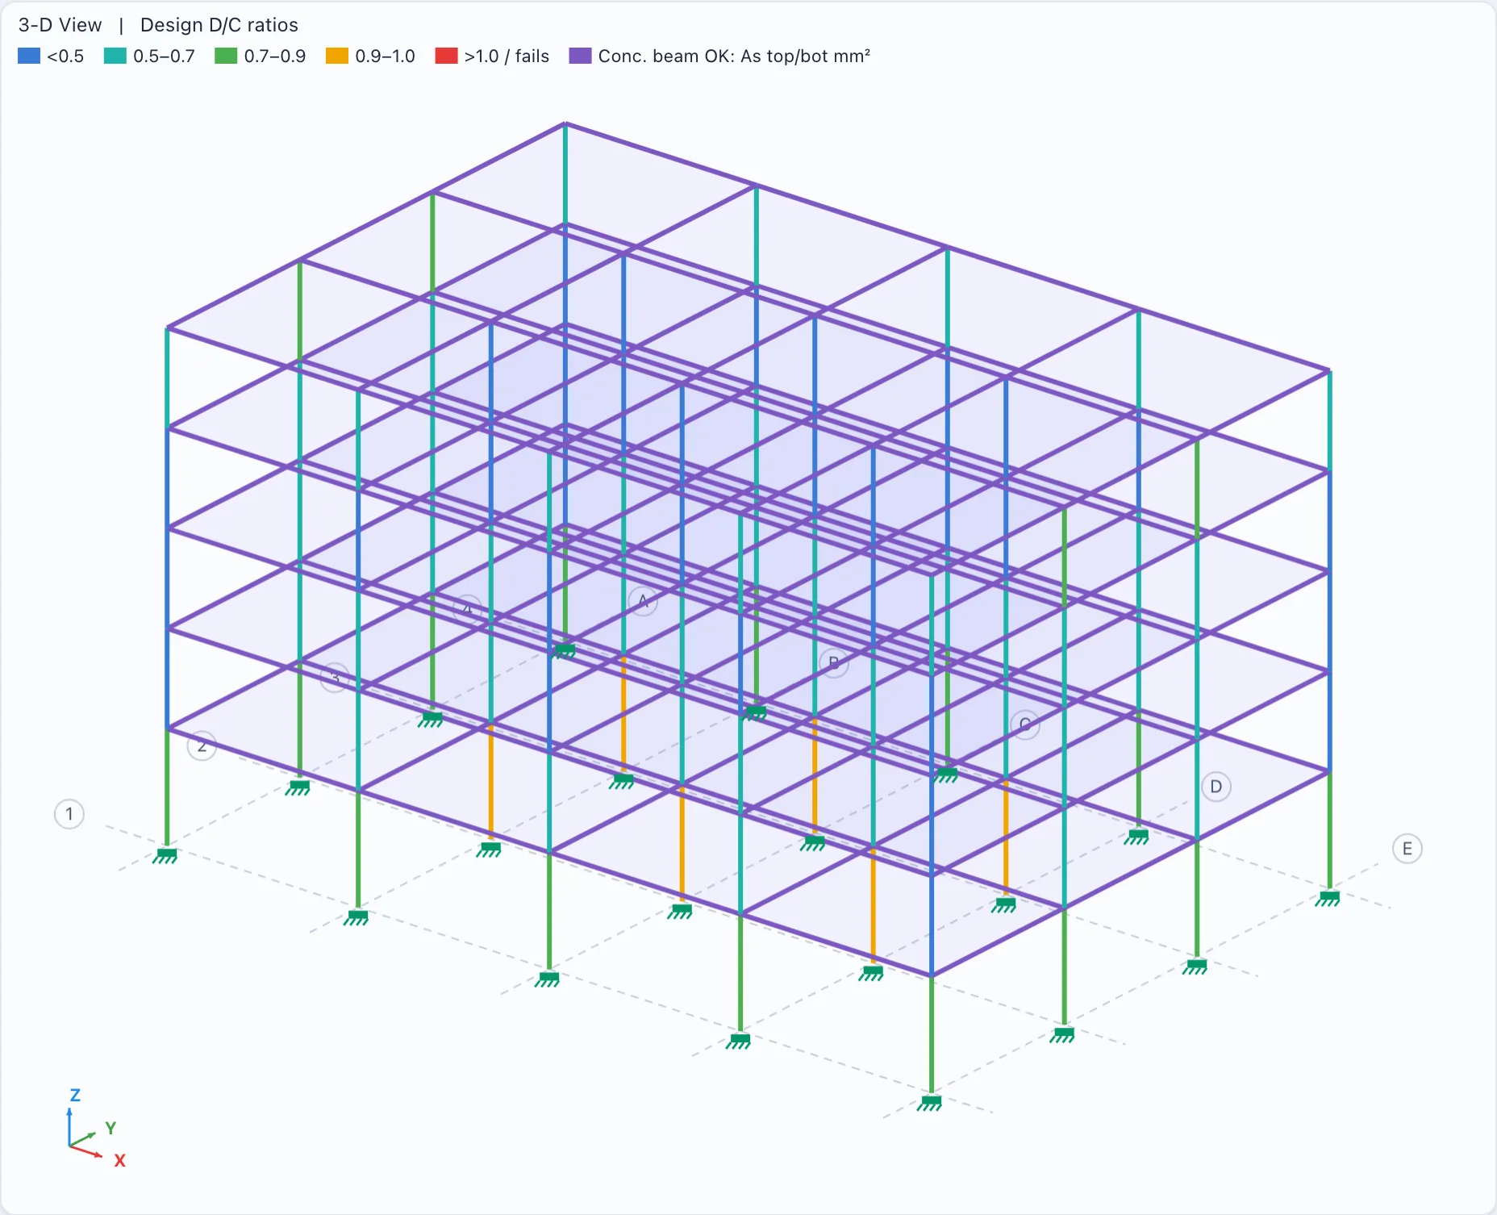Viewport: 1497px width, 1215px height.
Task: Select the fixed support at grid 1
Action: pyautogui.click(x=166, y=855)
